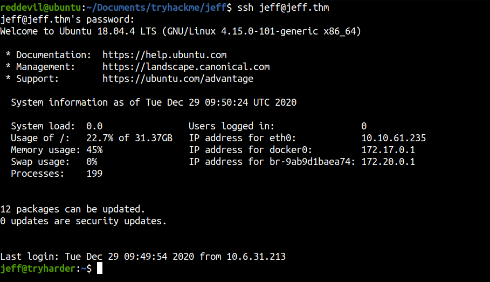
Task: Click the https://help.ubuntu.com documentation link
Action: [x=164, y=55]
